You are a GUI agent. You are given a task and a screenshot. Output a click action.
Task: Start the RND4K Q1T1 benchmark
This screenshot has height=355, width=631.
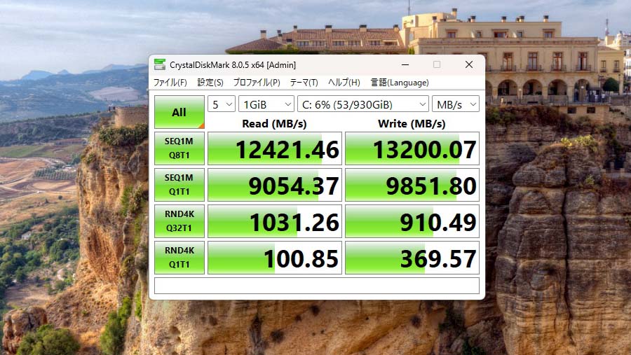179,258
